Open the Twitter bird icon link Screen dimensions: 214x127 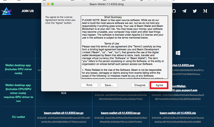pos(195,11)
